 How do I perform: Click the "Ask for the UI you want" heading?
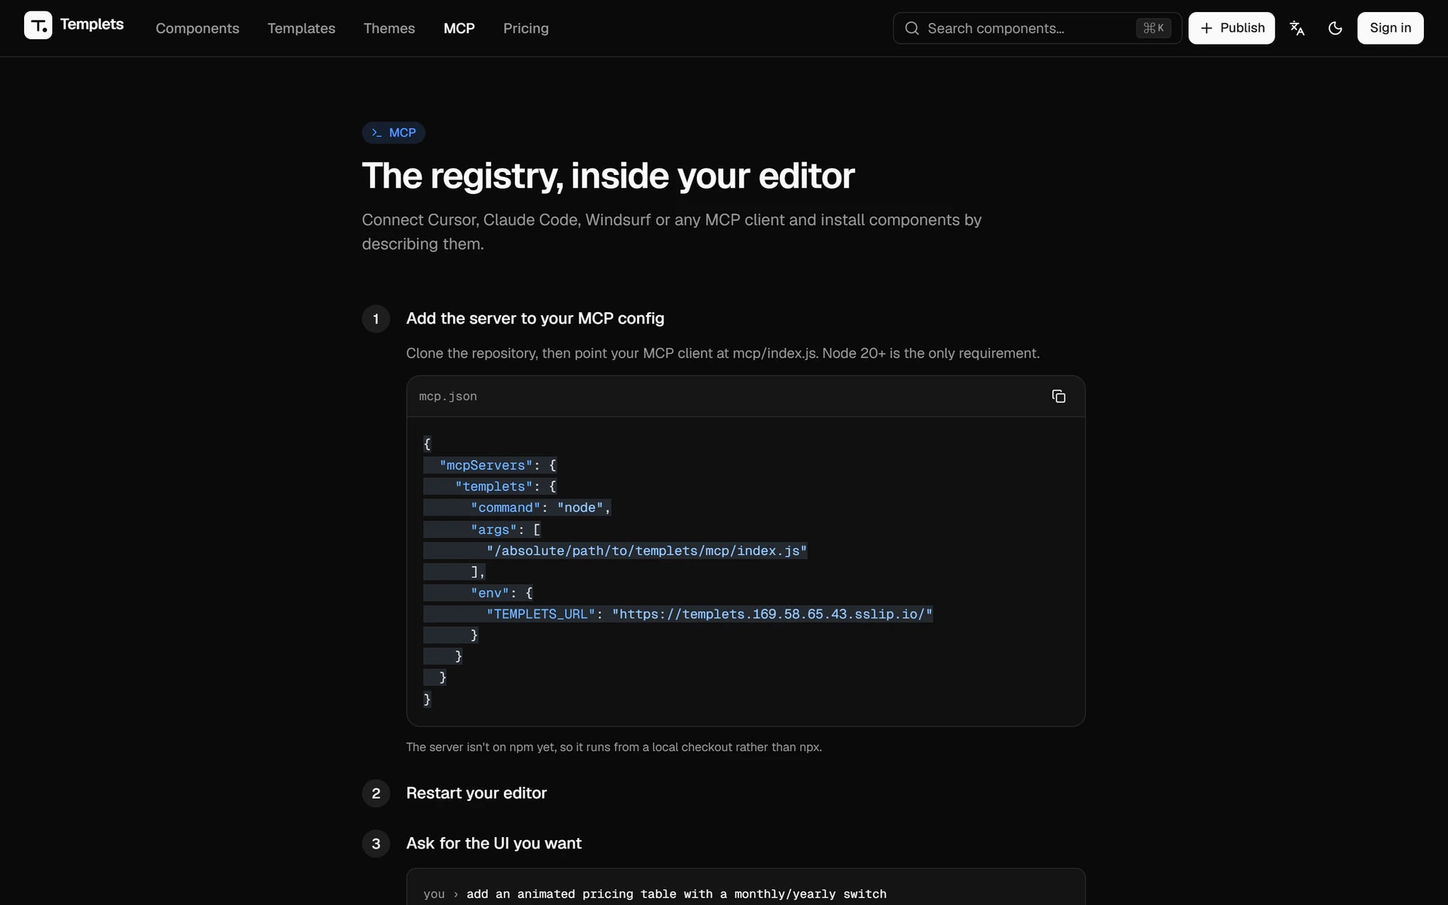(x=494, y=843)
